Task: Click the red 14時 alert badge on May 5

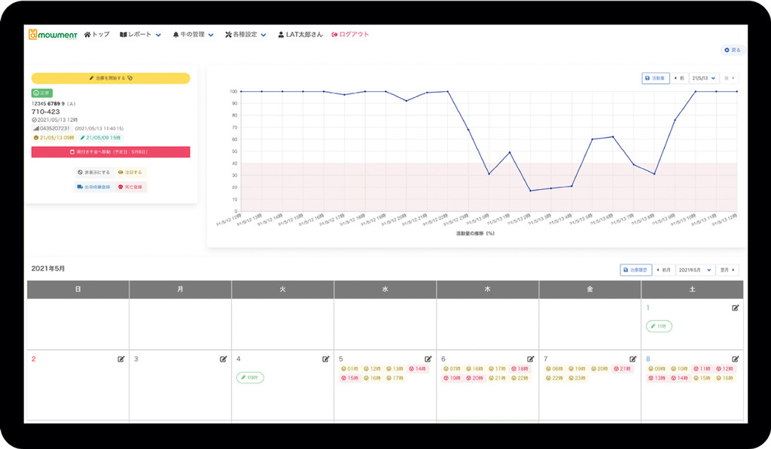Action: point(416,368)
